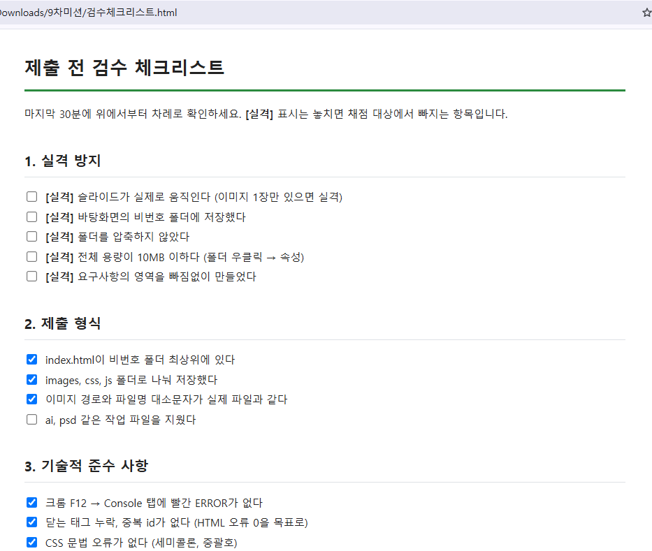Click the '1. 실격 방지' section heading
652x551 pixels.
coord(63,161)
